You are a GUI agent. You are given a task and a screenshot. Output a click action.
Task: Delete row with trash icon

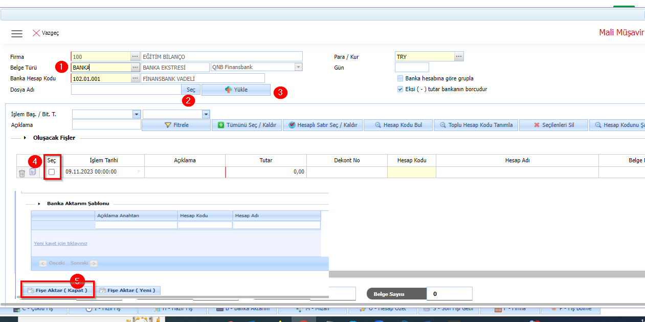tap(22, 173)
